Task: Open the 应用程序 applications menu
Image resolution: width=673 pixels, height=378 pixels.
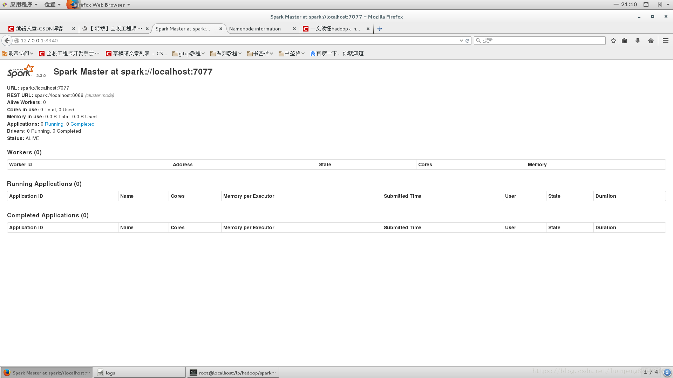Action: tap(20, 5)
